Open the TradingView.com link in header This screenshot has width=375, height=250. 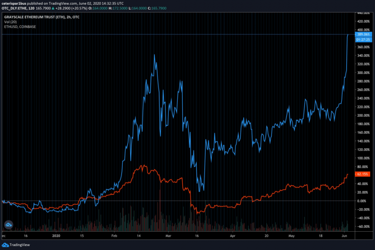click(61, 3)
